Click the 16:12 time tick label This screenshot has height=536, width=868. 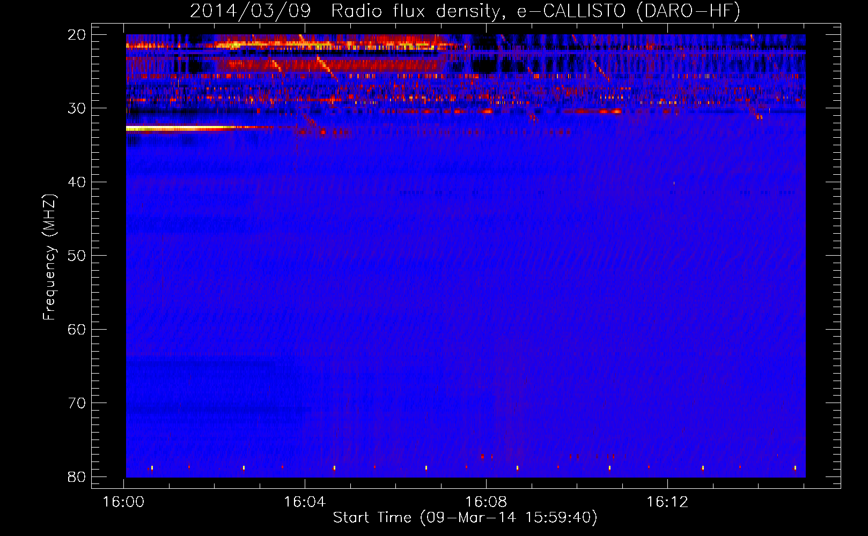pyautogui.click(x=668, y=502)
